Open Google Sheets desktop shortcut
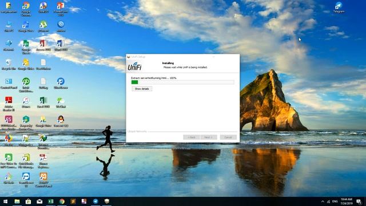The width and height of the screenshot is (366, 206). coord(26,47)
